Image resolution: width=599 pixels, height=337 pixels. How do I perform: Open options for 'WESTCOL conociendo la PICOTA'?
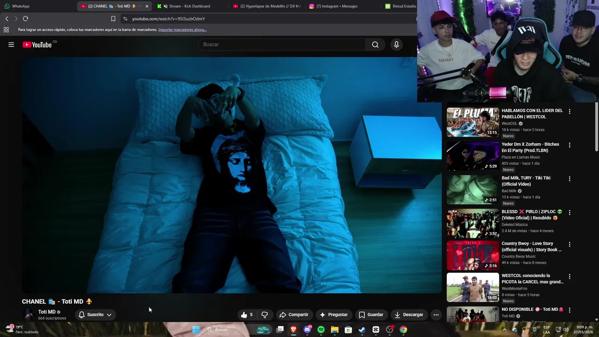[570, 277]
